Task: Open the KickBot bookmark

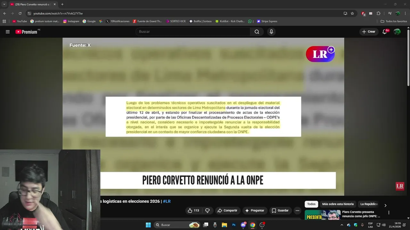Action: 230,21
